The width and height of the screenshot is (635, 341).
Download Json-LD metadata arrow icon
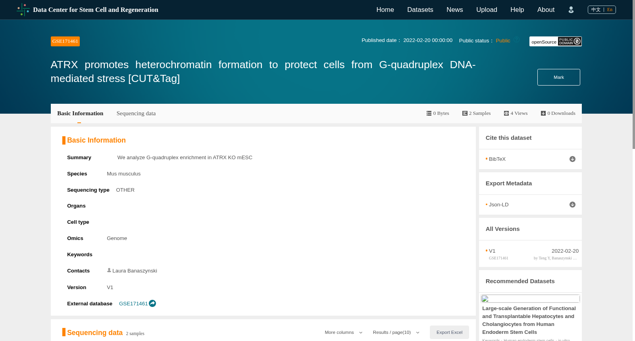pyautogui.click(x=572, y=205)
